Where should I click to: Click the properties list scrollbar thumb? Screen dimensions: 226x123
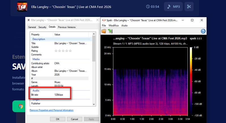click(x=94, y=48)
